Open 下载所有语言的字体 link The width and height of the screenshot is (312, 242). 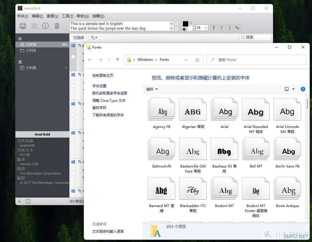108,115
